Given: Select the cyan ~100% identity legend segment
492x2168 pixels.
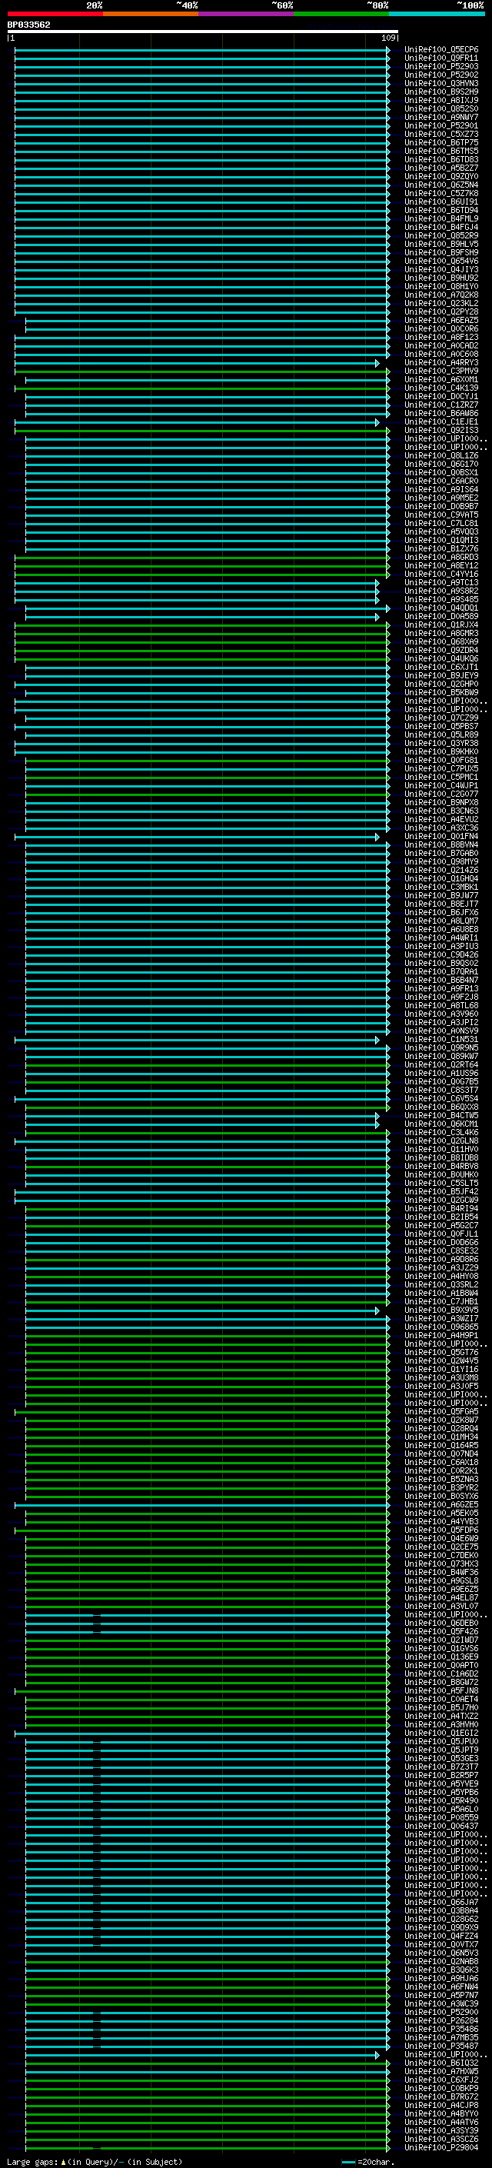Looking at the screenshot, I should click(436, 14).
